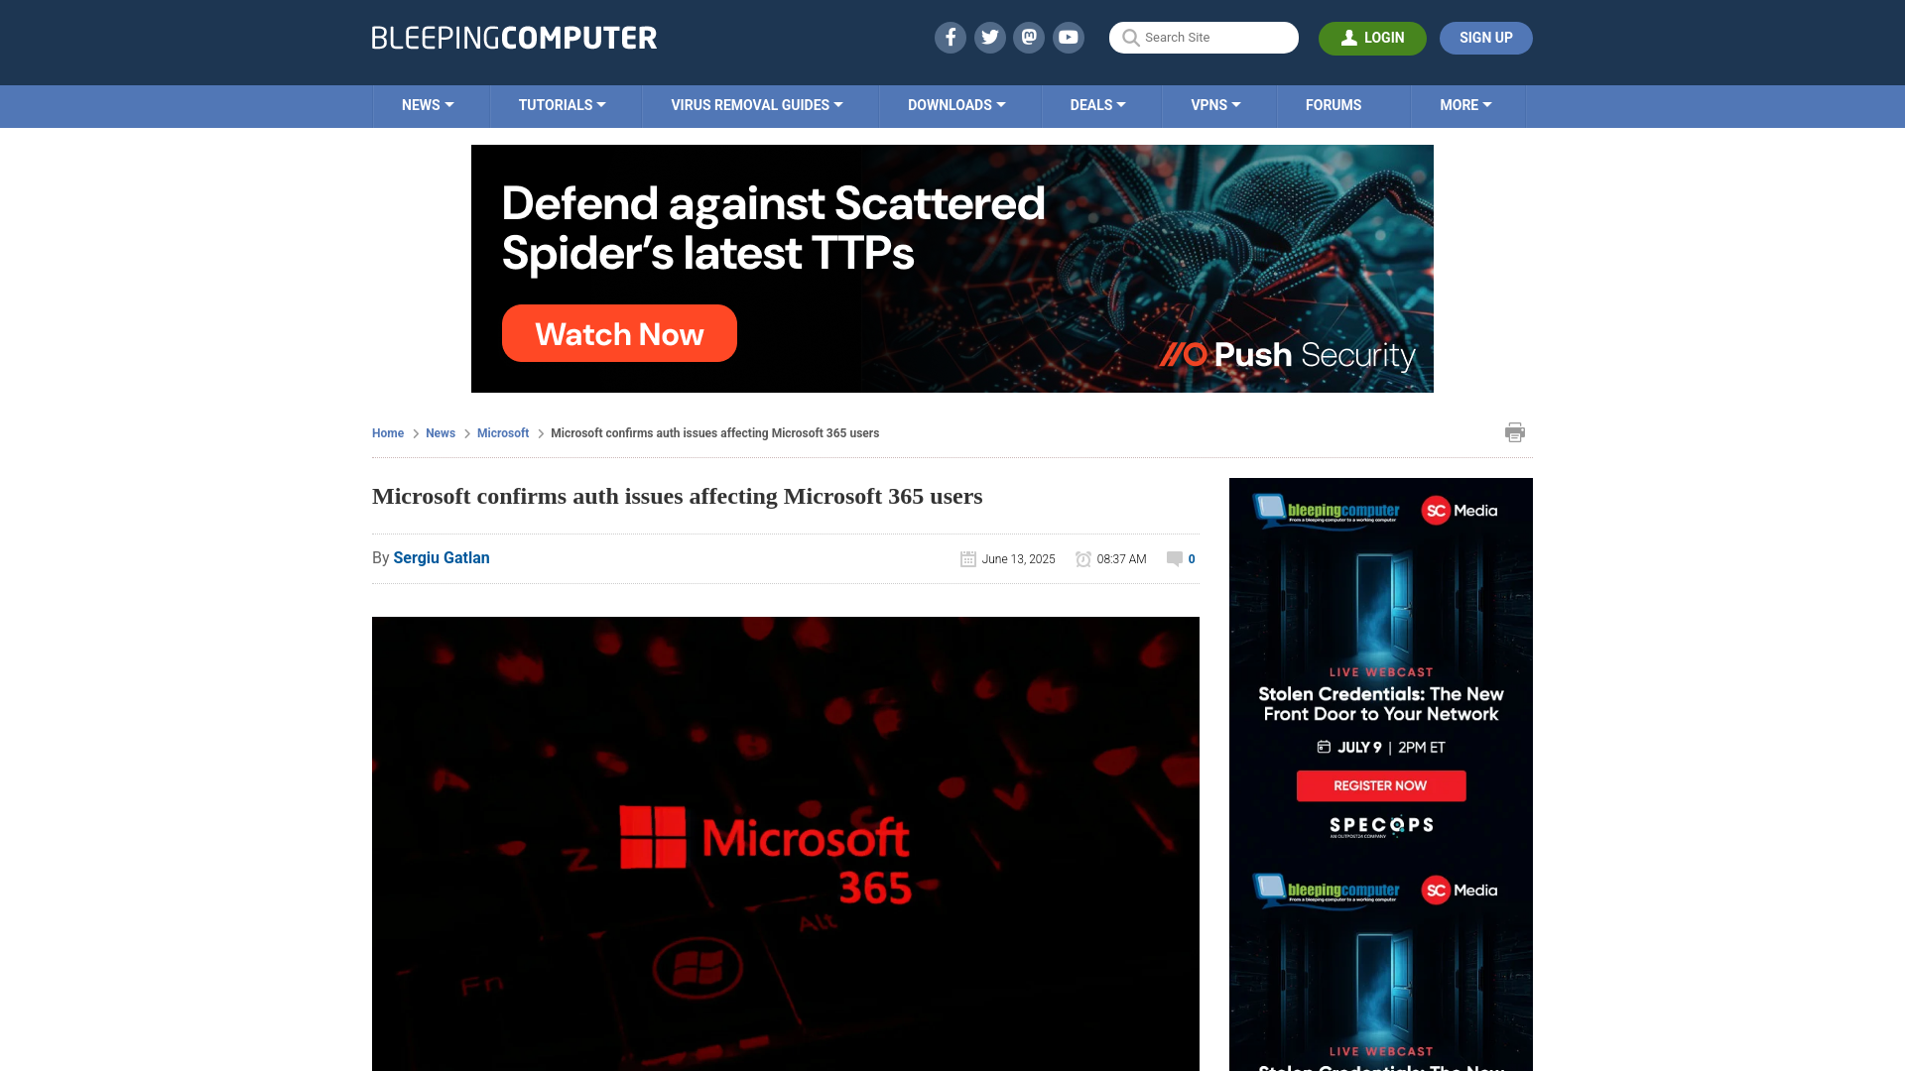This screenshot has height=1071, width=1905.
Task: Click Watch Now in Push Security ad
Action: click(x=619, y=333)
